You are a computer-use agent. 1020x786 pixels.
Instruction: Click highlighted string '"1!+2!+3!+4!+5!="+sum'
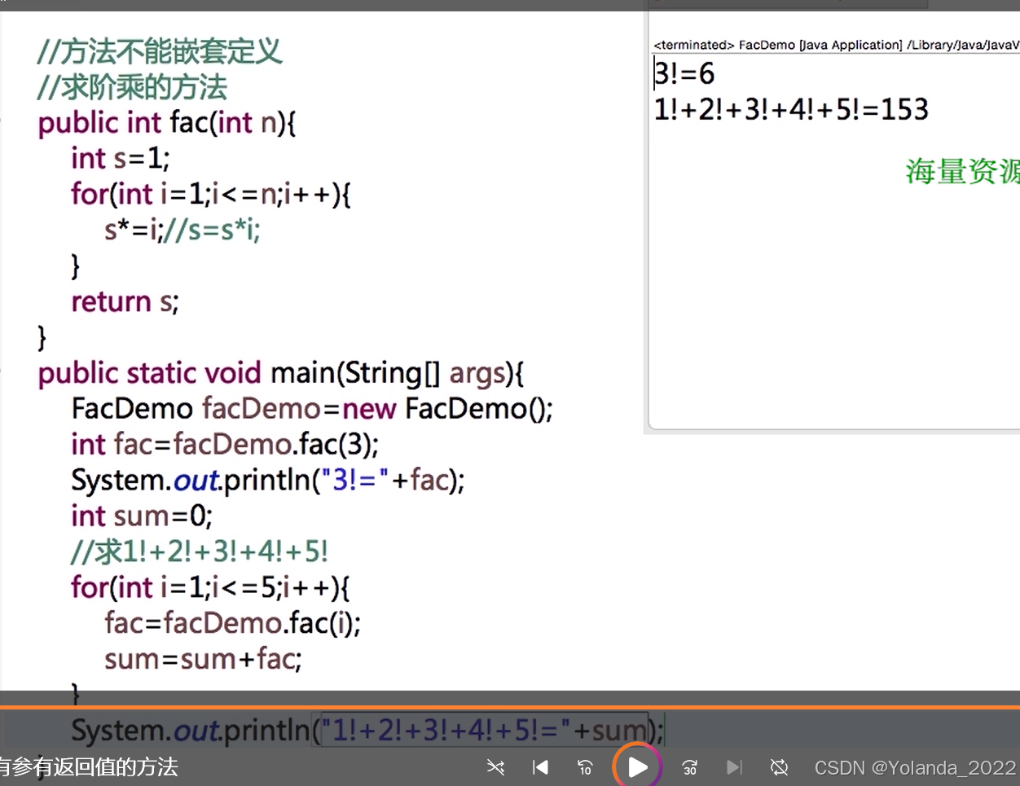click(x=484, y=730)
